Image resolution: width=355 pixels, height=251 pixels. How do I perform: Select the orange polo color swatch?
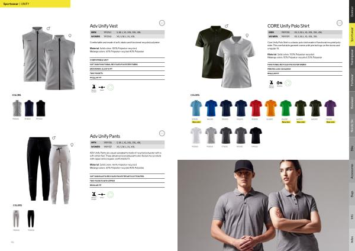click(x=271, y=108)
